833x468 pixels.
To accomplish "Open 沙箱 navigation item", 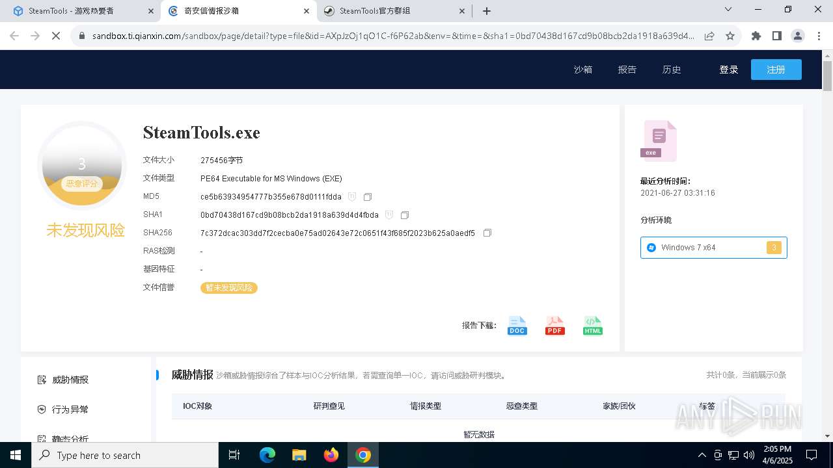I will (x=583, y=70).
